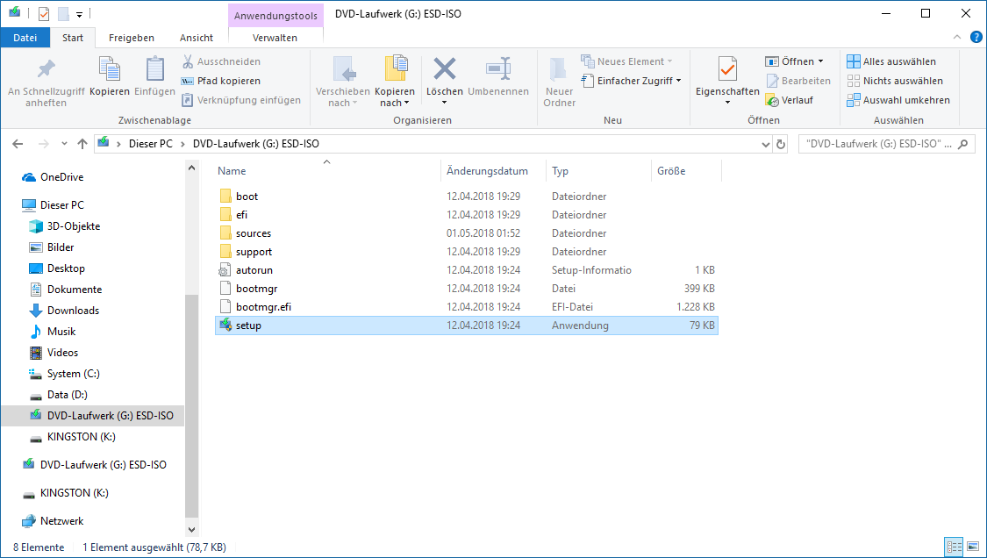Viewport: 987px width, 558px height.
Task: Select the support folder row
Action: (467, 252)
